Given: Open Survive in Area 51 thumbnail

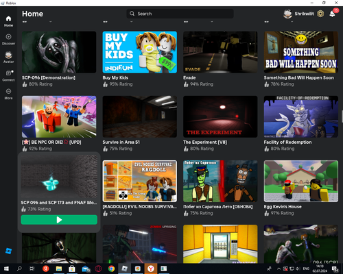Looking at the screenshot, I should 140,116.
